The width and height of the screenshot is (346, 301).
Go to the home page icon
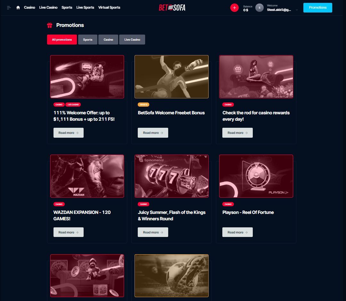pyautogui.click(x=18, y=8)
